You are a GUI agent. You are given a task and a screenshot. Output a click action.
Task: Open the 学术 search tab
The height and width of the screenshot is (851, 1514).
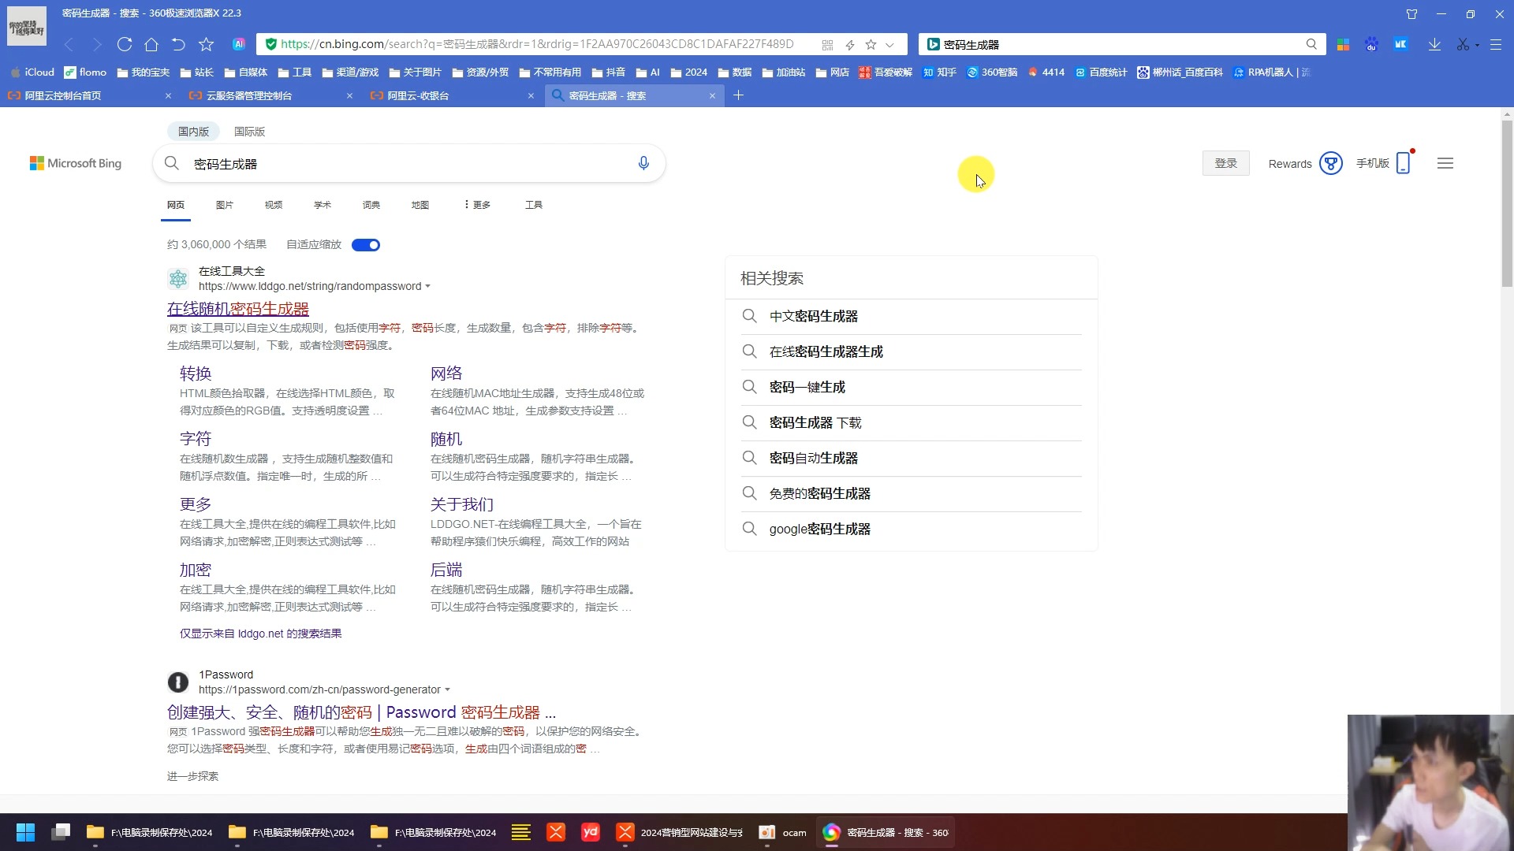[x=323, y=205]
